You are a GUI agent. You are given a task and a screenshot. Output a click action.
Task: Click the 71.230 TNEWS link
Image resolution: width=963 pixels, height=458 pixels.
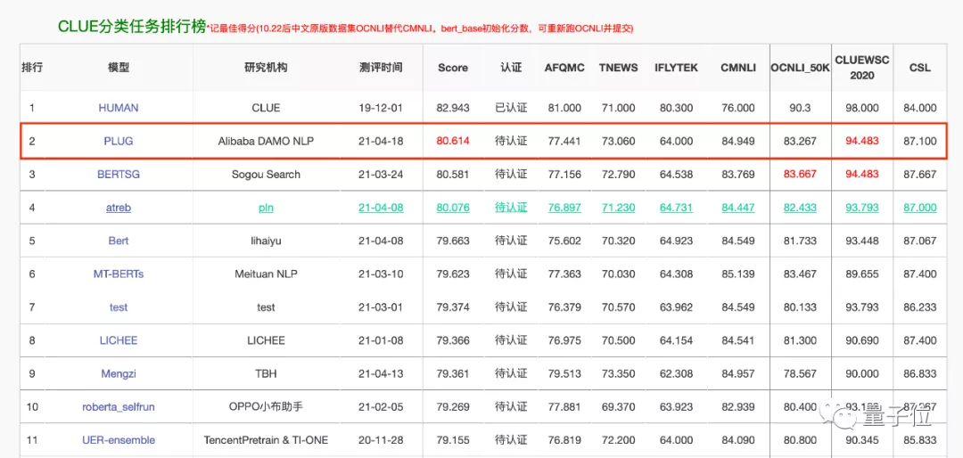[x=619, y=208]
